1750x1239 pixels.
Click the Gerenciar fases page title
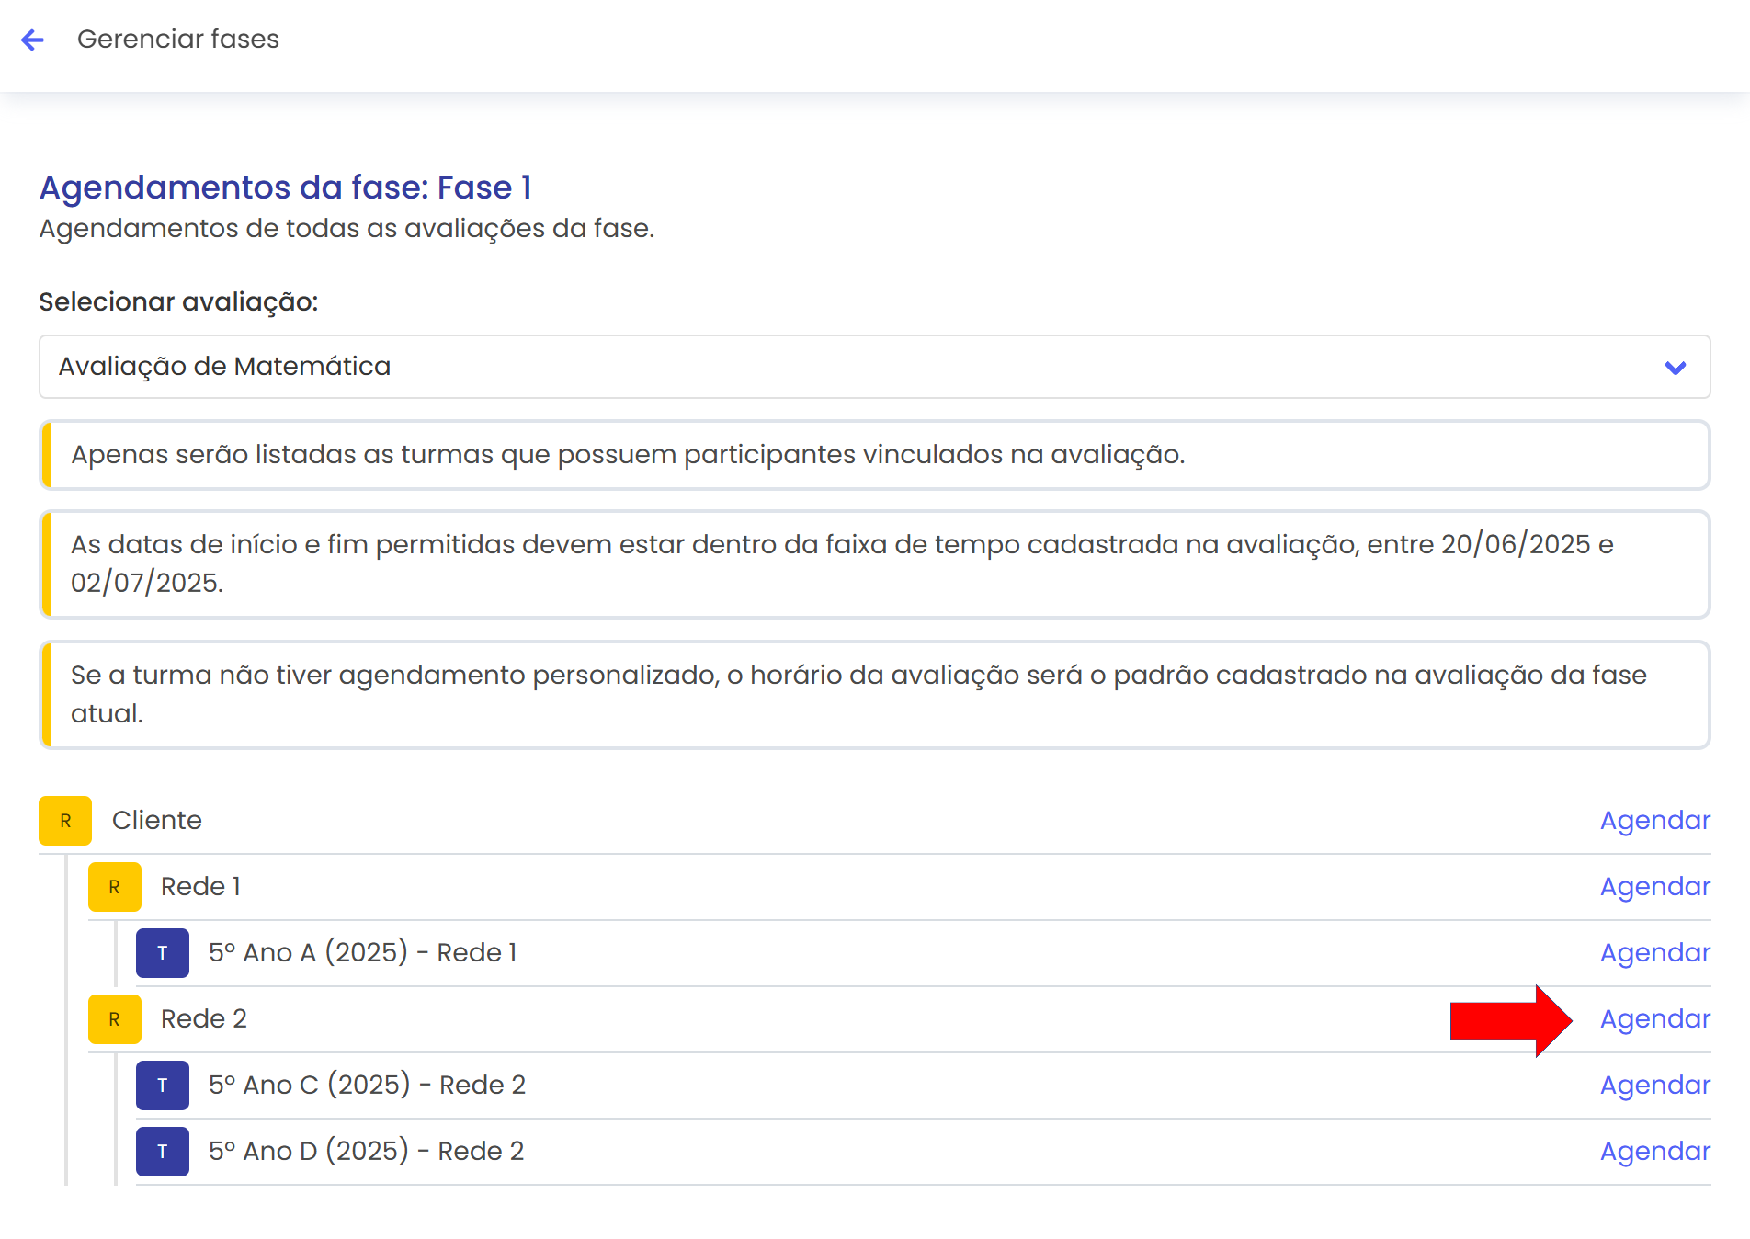coord(178,40)
